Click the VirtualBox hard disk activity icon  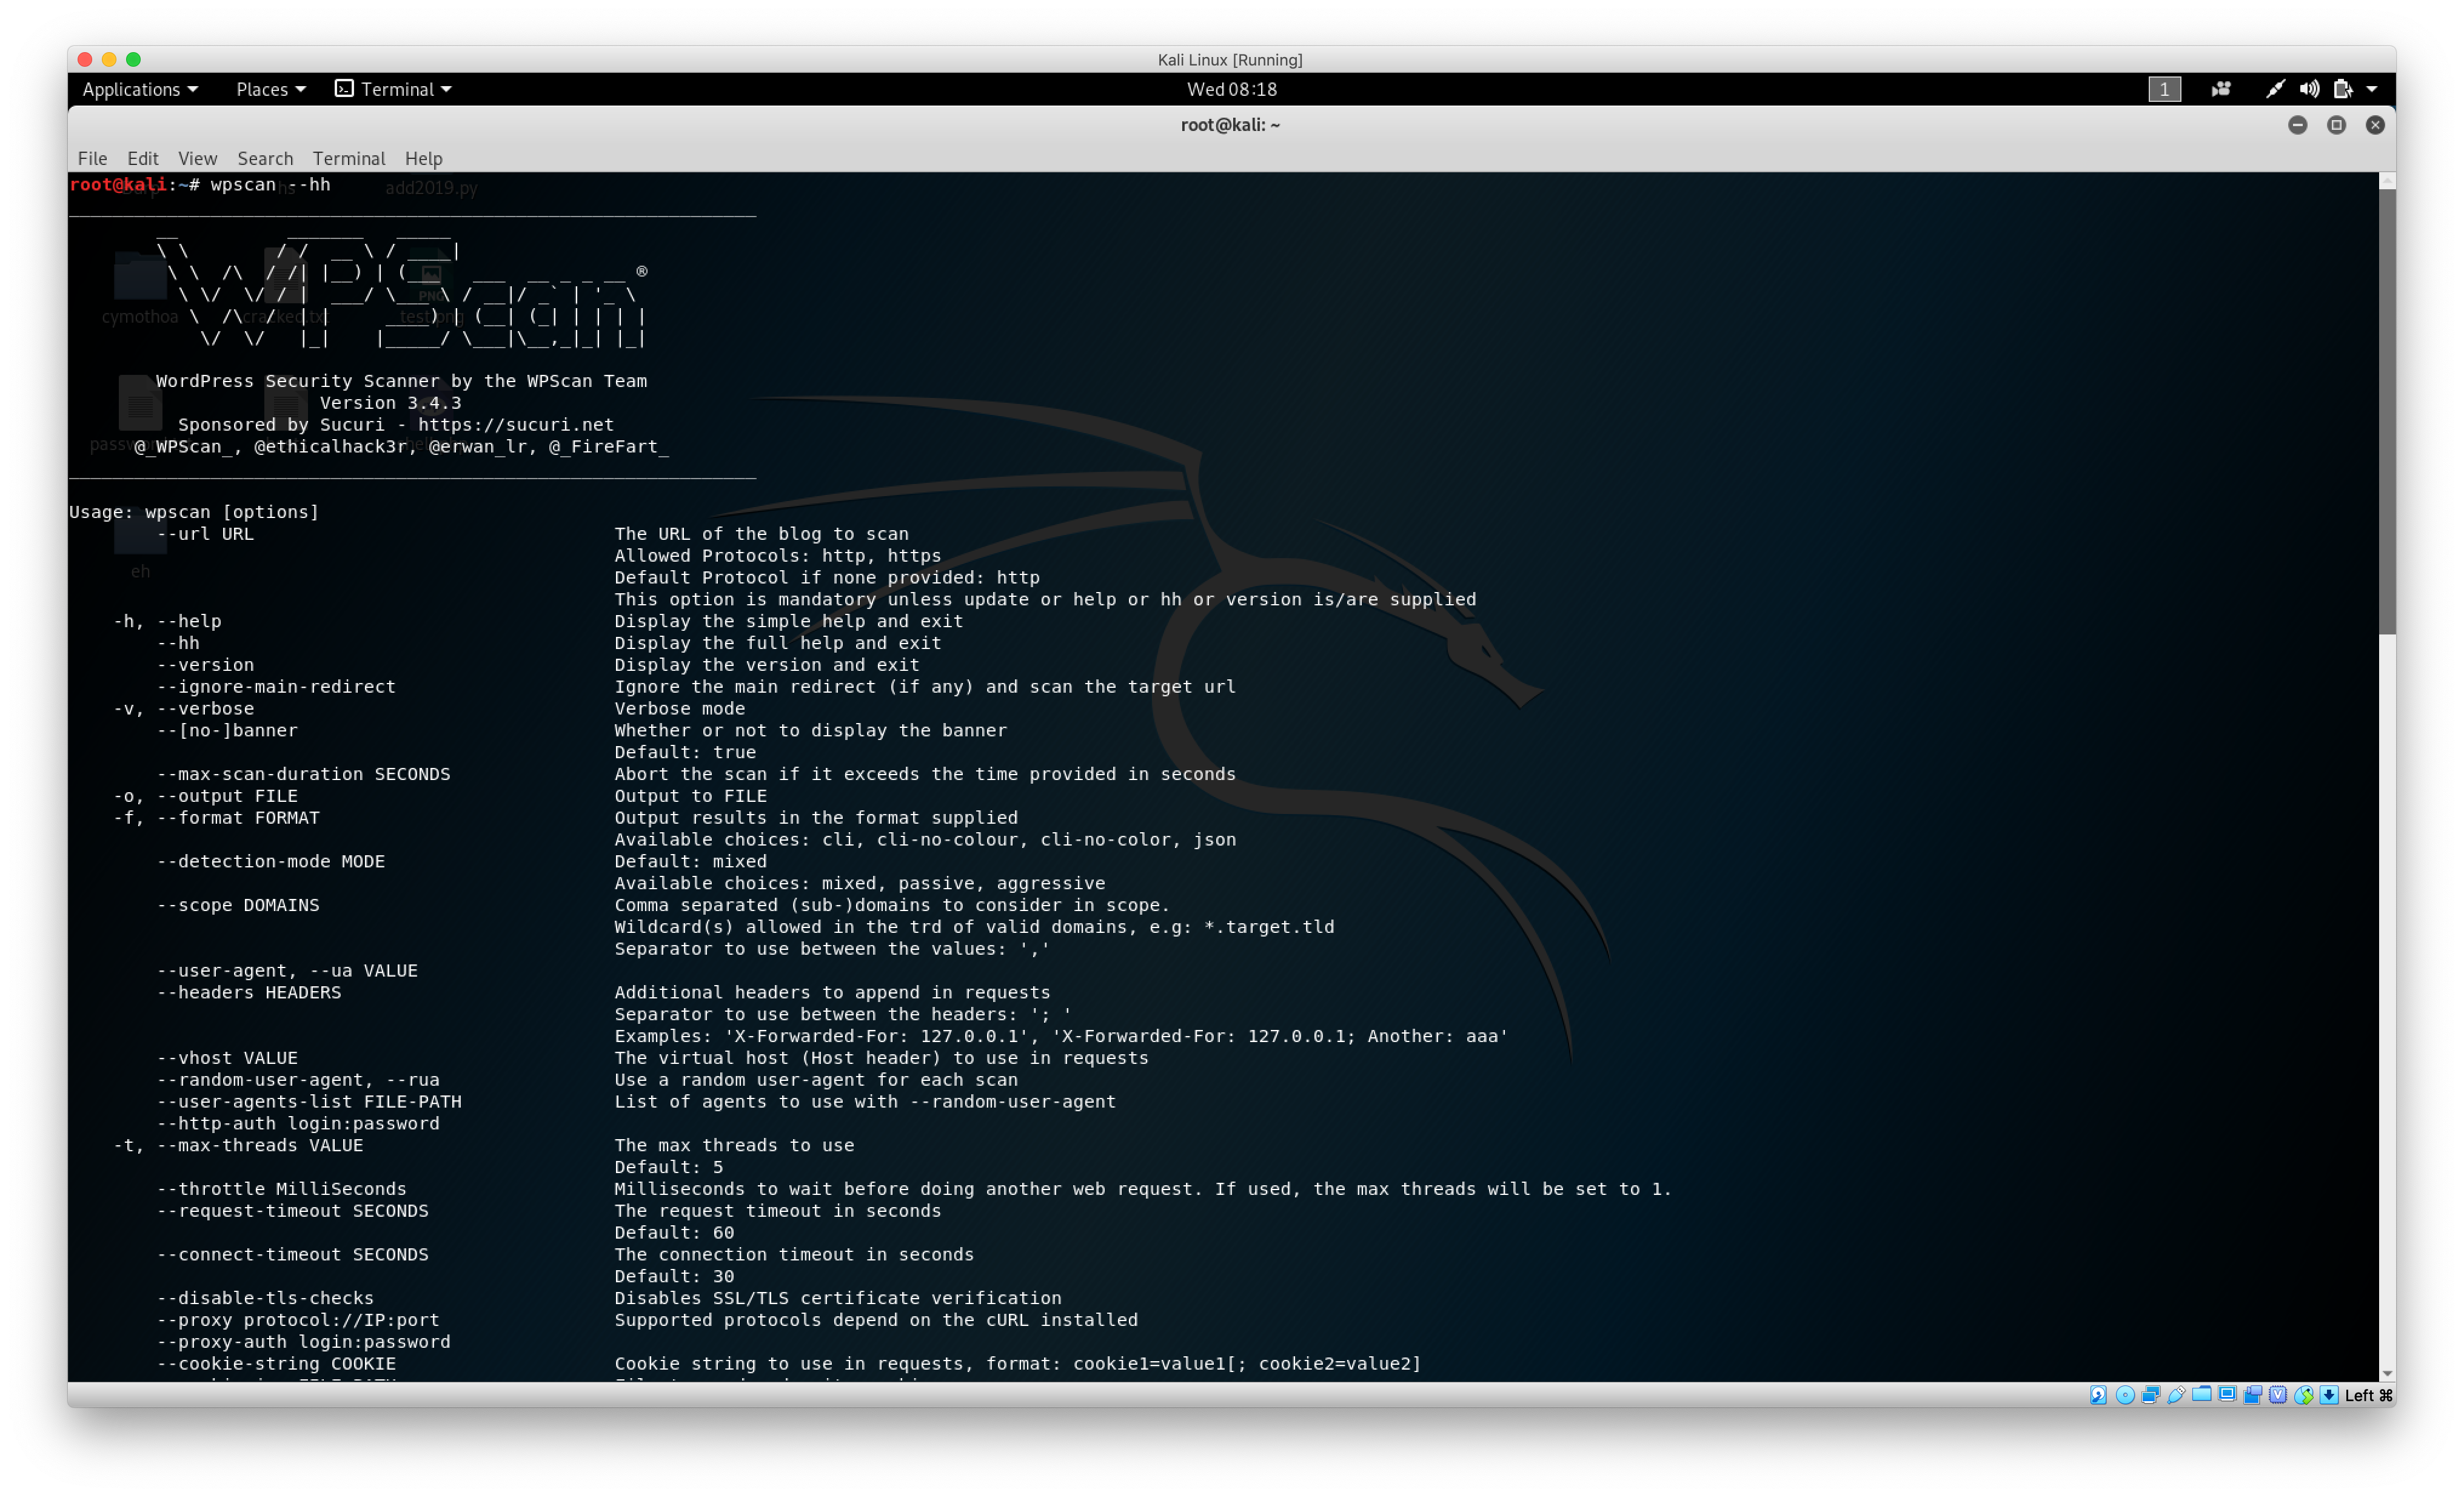click(2098, 1395)
